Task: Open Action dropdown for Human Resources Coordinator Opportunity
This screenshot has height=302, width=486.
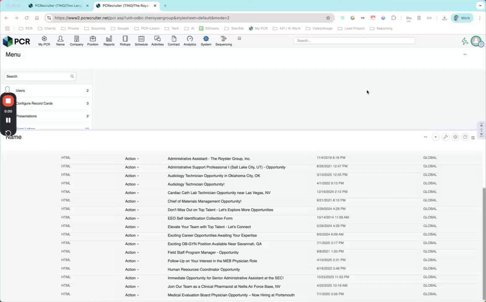Action: point(132,269)
